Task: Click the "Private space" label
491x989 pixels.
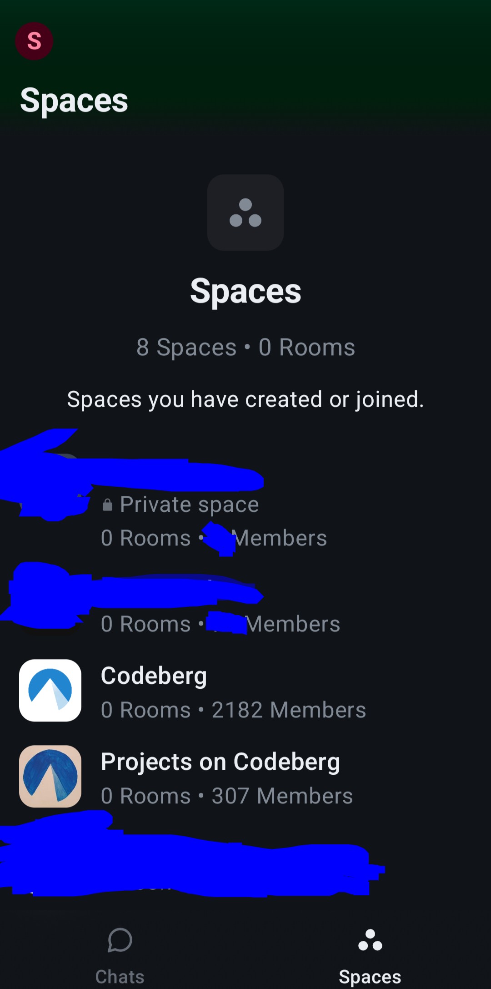Action: [189, 505]
